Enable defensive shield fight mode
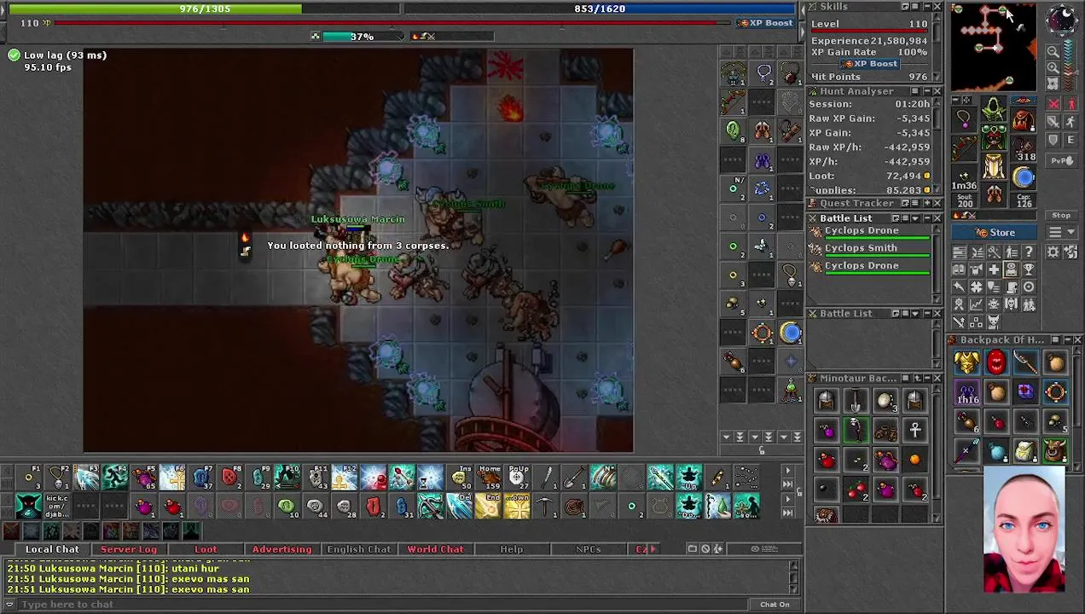 [x=1053, y=140]
